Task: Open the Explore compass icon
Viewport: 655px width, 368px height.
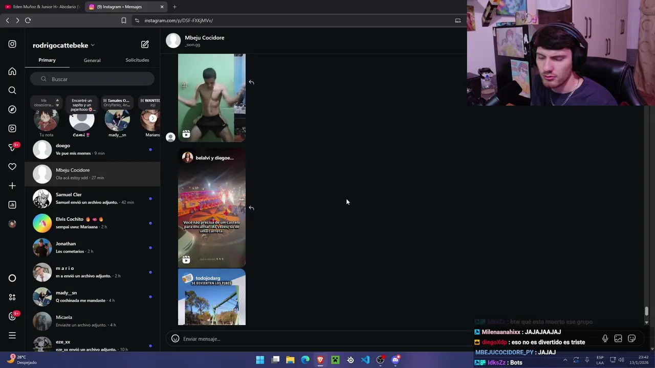Action: pyautogui.click(x=12, y=109)
